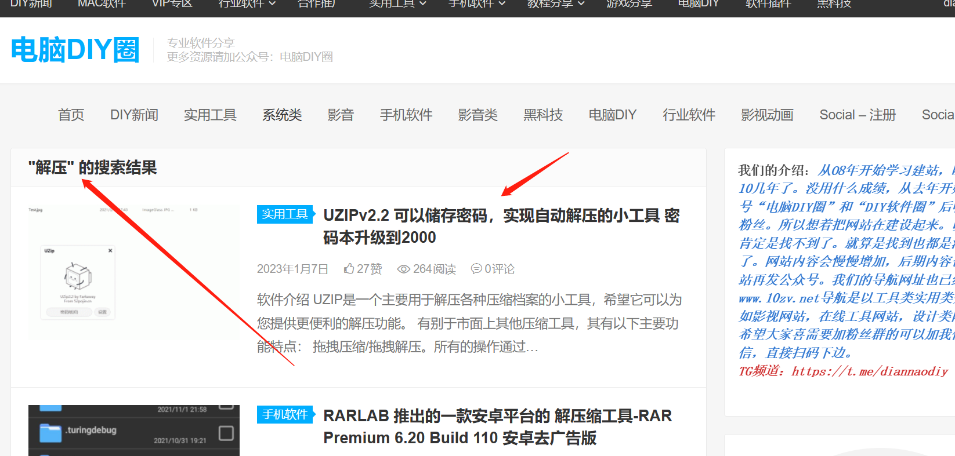Click the UZip article thumbnail image
The height and width of the screenshot is (456, 955).
[134, 272]
